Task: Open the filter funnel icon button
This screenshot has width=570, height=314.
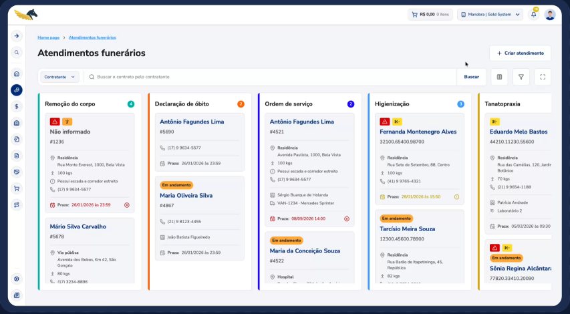Action: click(x=521, y=77)
